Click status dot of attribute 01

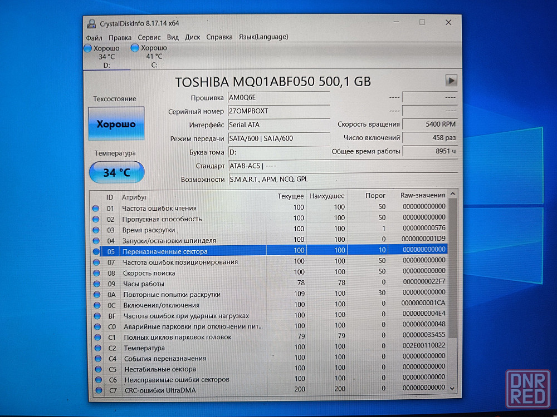click(x=96, y=208)
